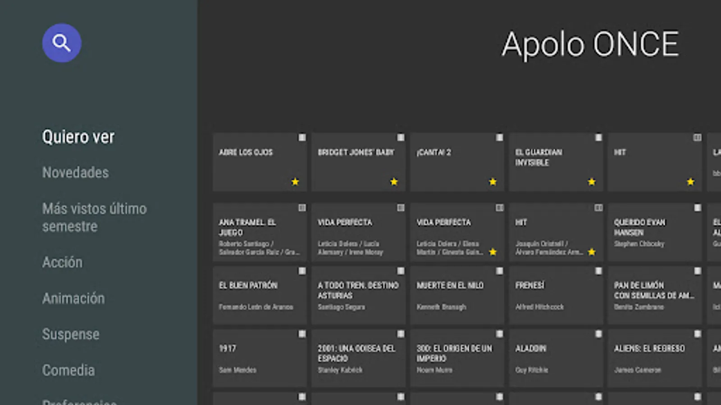This screenshot has width=721, height=405.
Task: Click the corner icon on MUERTE EN EL NILO
Action: tap(499, 271)
